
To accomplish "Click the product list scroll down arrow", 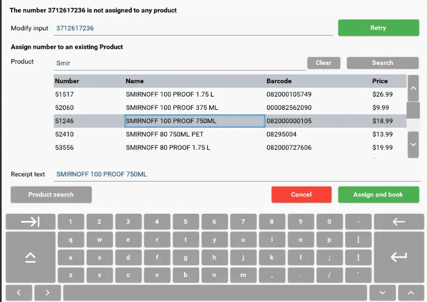I will point(413,144).
